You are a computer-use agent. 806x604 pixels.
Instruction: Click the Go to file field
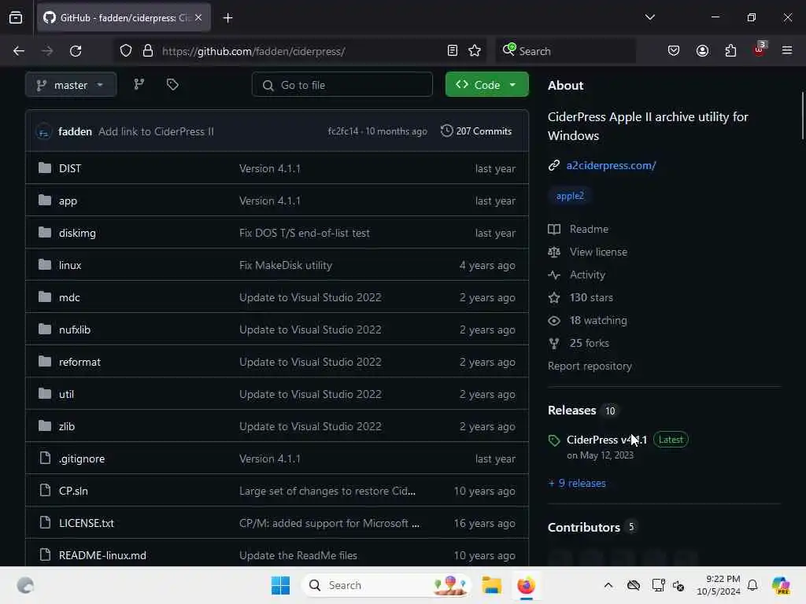click(342, 85)
